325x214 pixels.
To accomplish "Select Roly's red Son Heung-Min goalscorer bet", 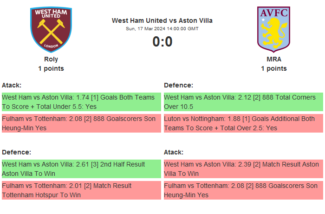I will pos(81,123).
